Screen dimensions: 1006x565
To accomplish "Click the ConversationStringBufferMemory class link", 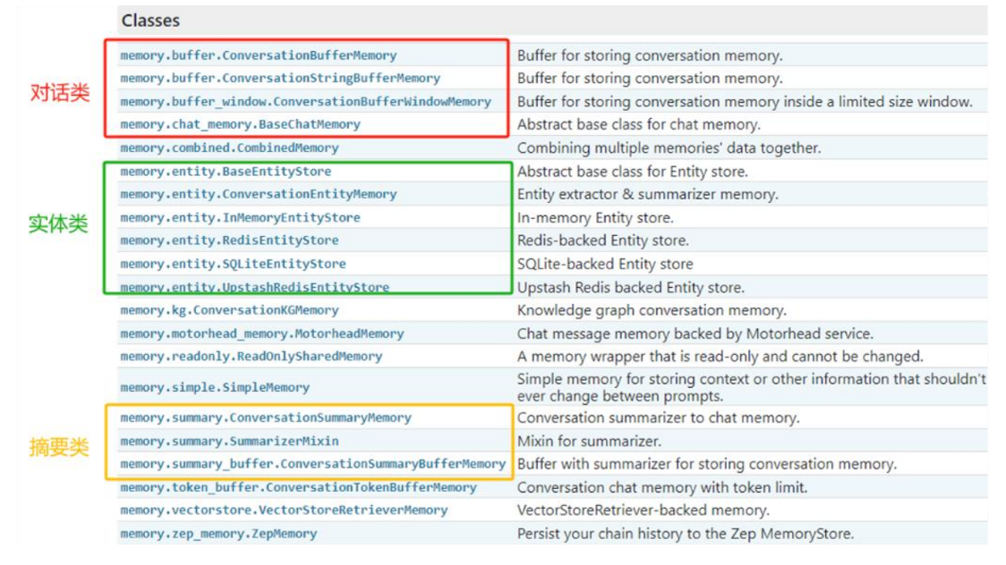I will (x=279, y=79).
